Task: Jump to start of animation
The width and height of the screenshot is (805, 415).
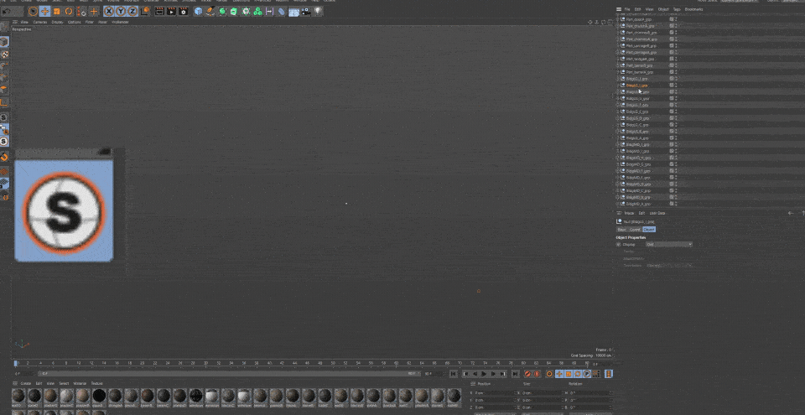Action: tap(454, 374)
